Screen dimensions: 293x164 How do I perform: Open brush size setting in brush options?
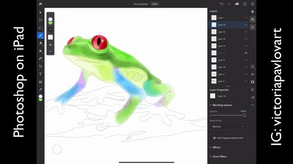pos(50,30)
